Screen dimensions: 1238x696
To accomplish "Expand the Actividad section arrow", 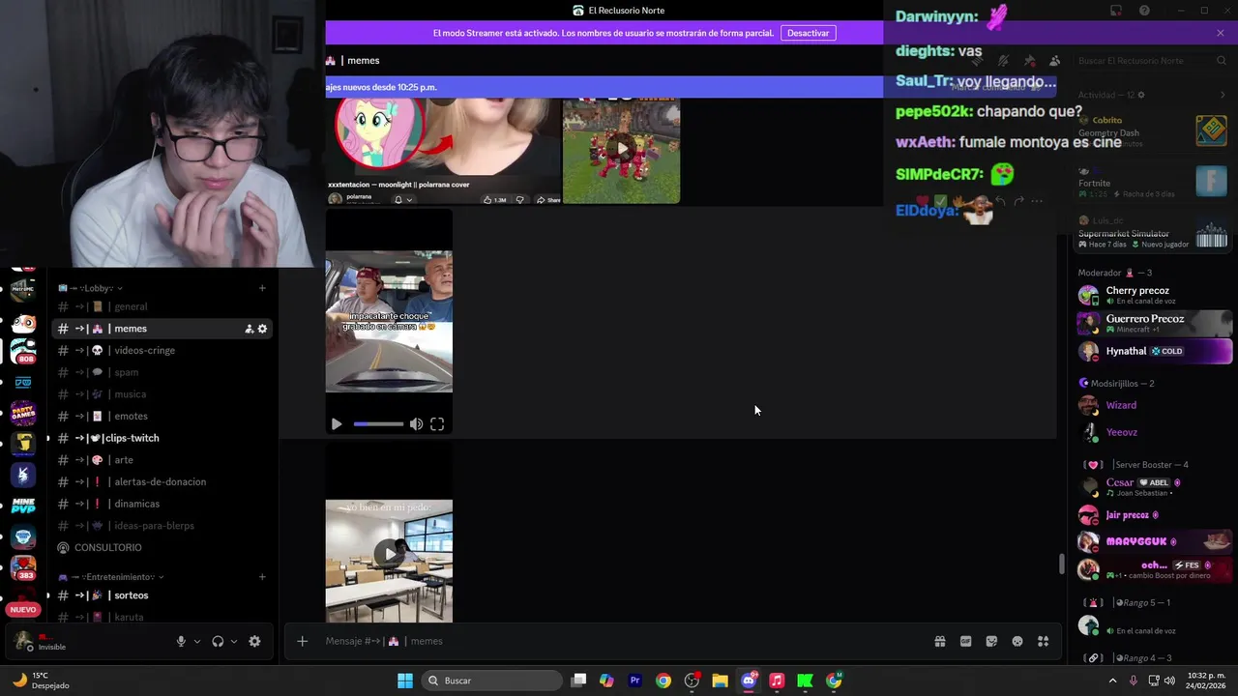I will [x=1223, y=95].
